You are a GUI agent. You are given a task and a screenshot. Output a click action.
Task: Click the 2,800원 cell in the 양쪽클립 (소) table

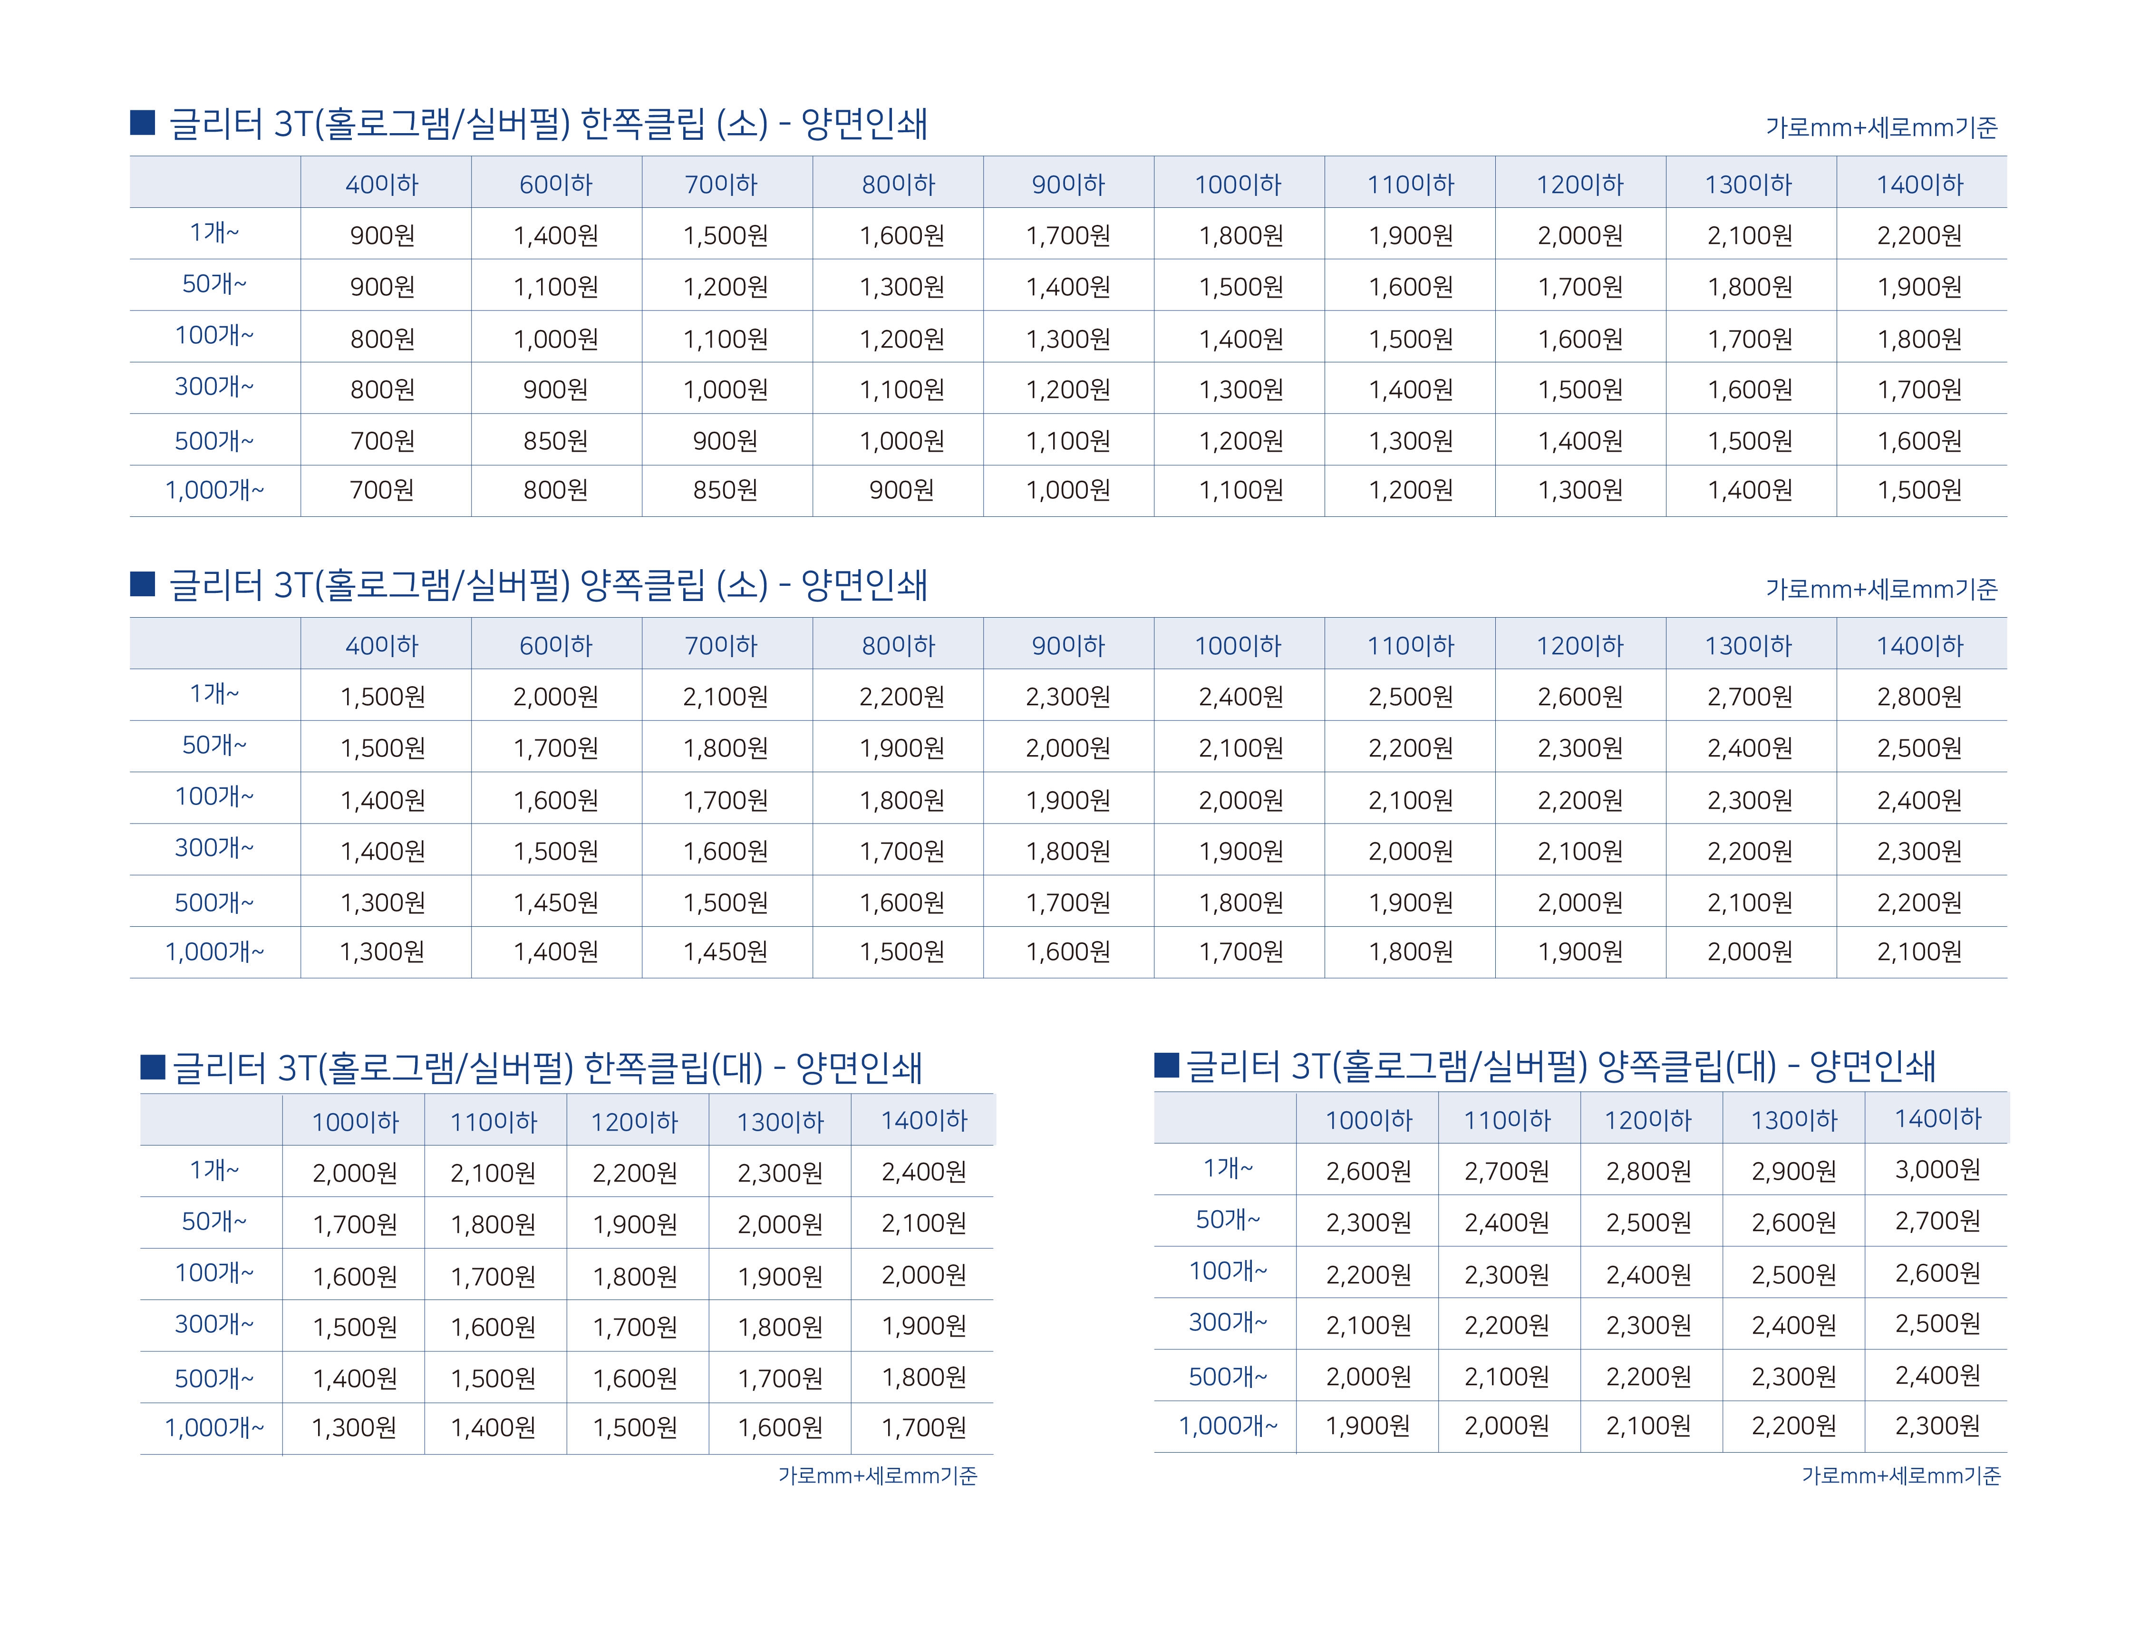[x=1919, y=697]
